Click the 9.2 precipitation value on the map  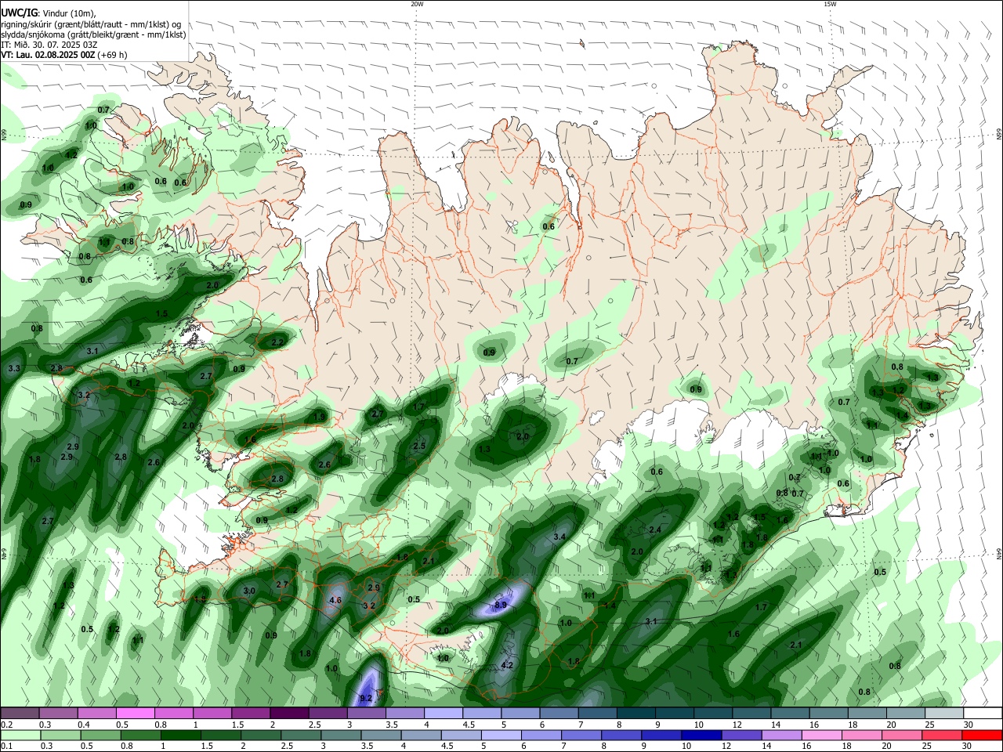pos(366,698)
